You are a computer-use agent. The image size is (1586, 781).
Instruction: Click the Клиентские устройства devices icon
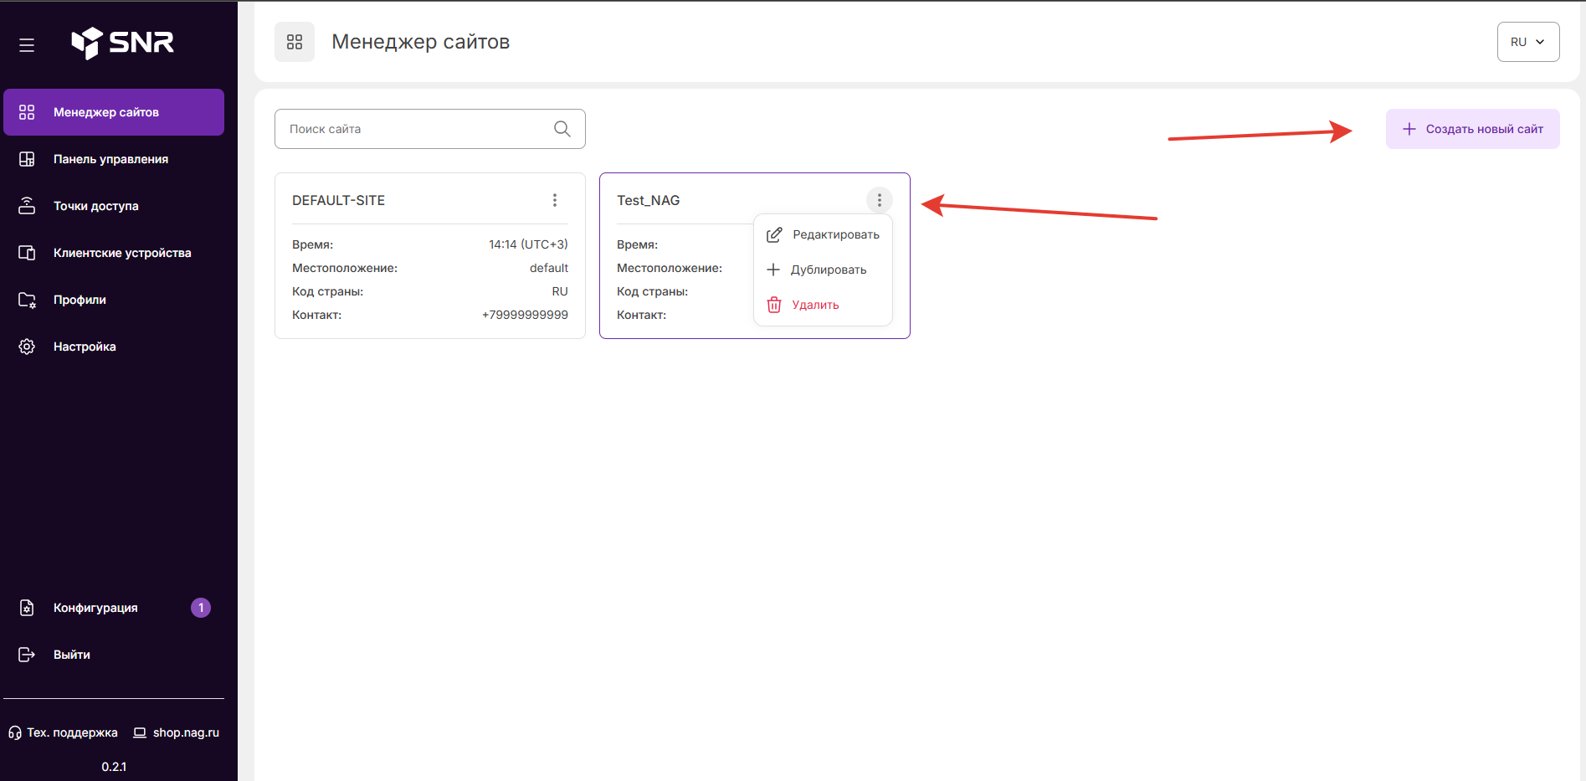tap(27, 253)
